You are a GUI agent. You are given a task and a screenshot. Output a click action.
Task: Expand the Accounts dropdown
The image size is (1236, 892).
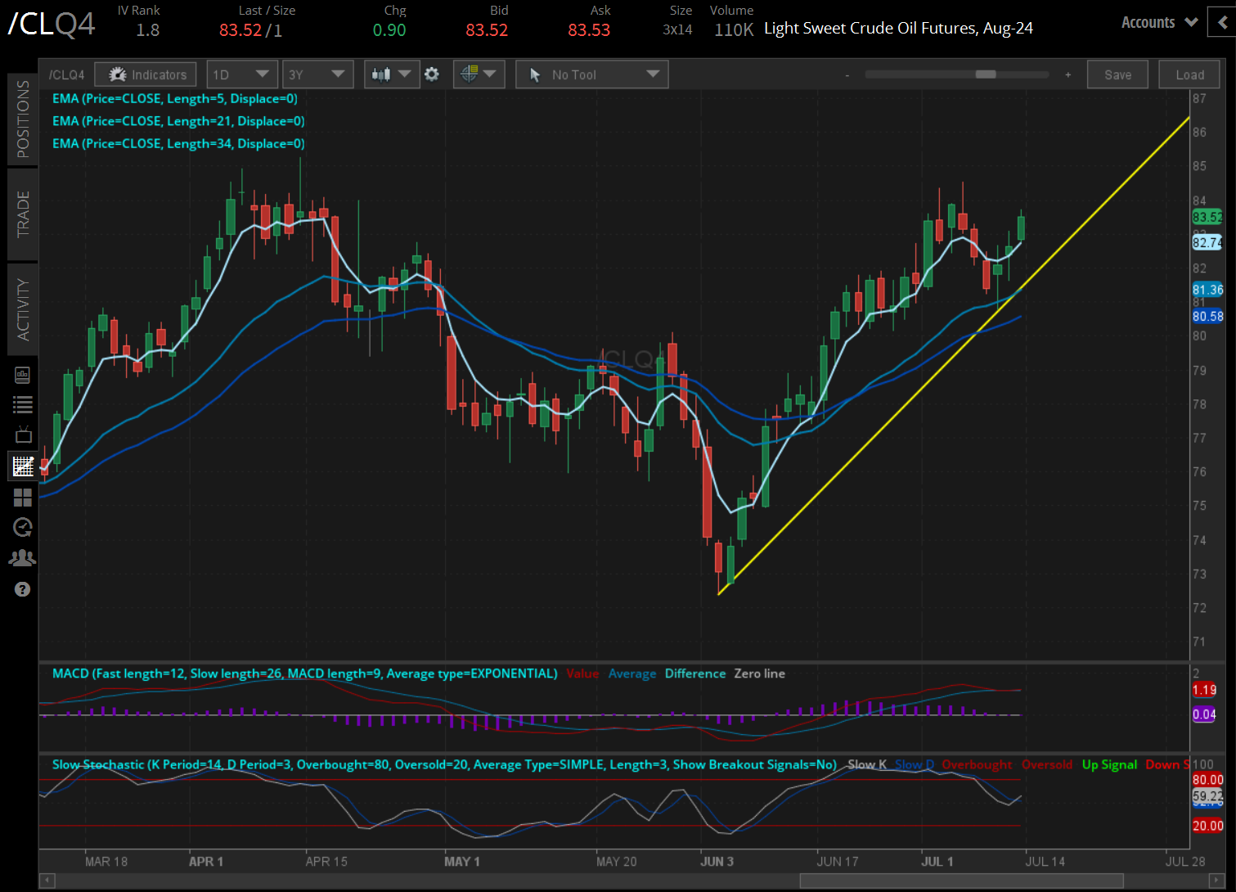coord(1159,23)
